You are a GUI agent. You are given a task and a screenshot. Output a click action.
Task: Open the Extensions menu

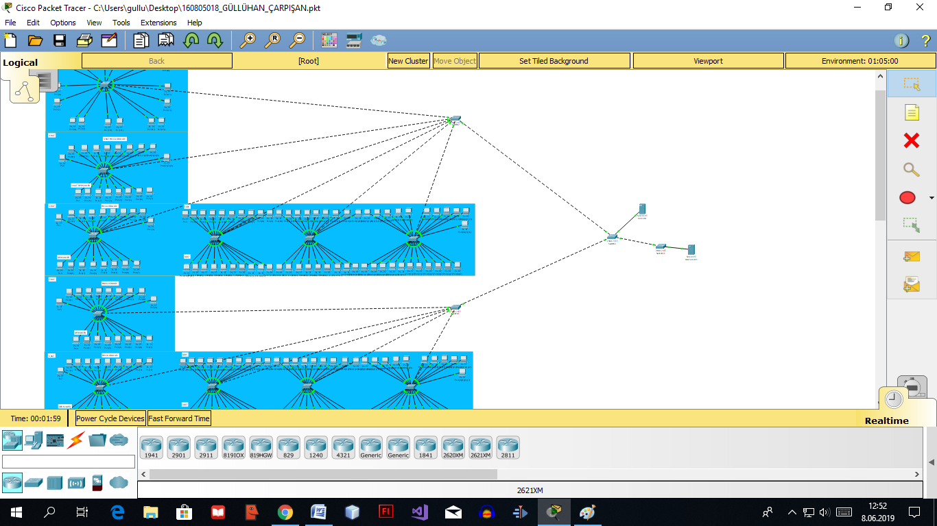(x=158, y=23)
